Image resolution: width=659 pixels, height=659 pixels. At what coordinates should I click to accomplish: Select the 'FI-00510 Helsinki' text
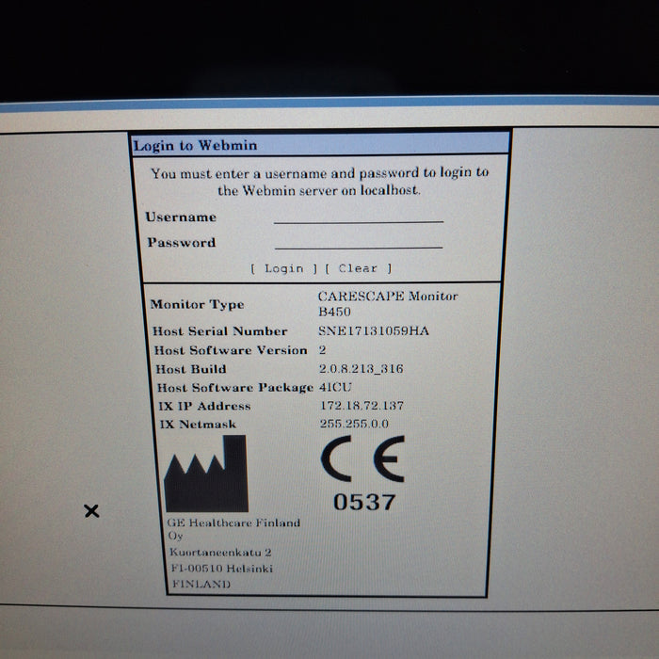coord(221,569)
